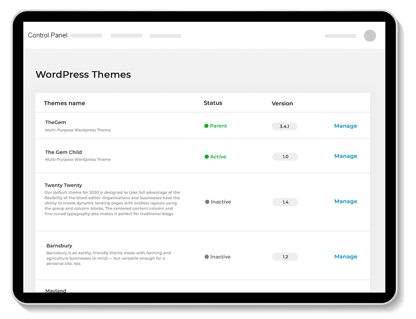Click the green Parent status dot
This screenshot has height=319, width=416.
(206, 126)
